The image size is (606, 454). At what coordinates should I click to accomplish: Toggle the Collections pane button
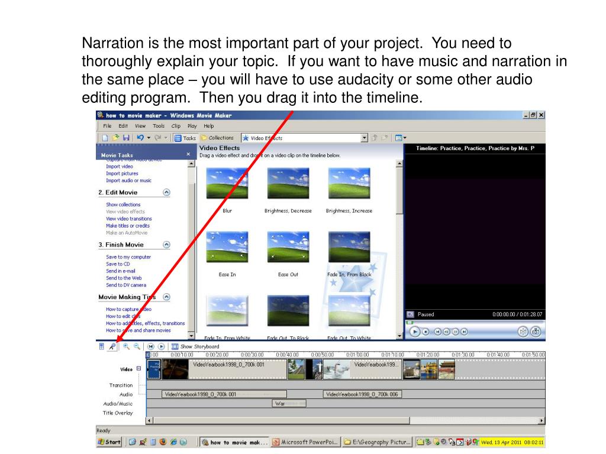point(218,138)
